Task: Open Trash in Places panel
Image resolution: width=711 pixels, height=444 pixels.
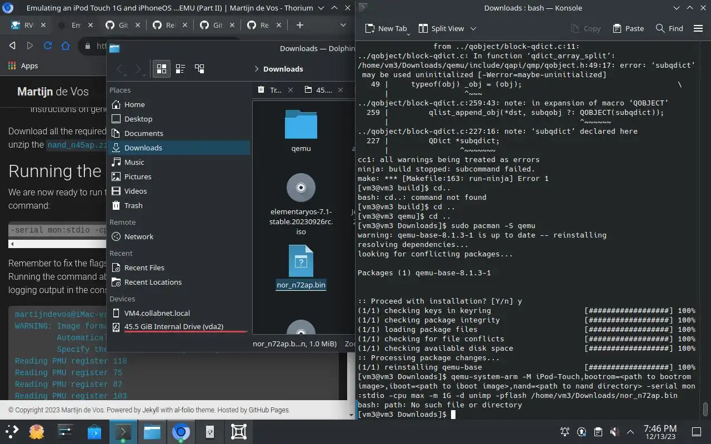Action: pos(178,205)
